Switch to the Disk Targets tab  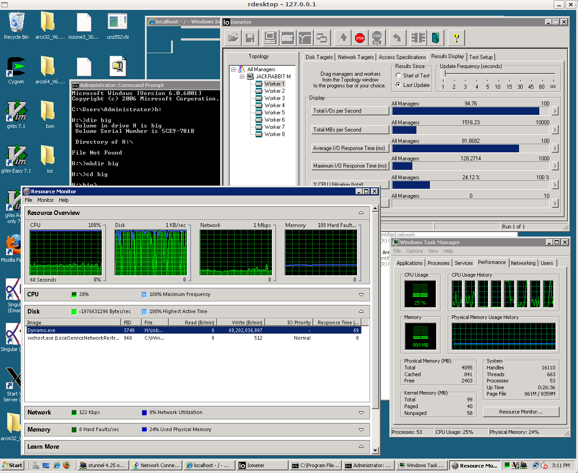[319, 57]
